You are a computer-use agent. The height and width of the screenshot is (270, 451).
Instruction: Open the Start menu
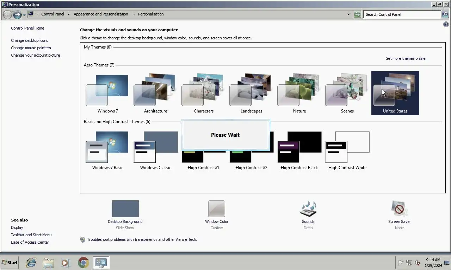tap(10, 262)
